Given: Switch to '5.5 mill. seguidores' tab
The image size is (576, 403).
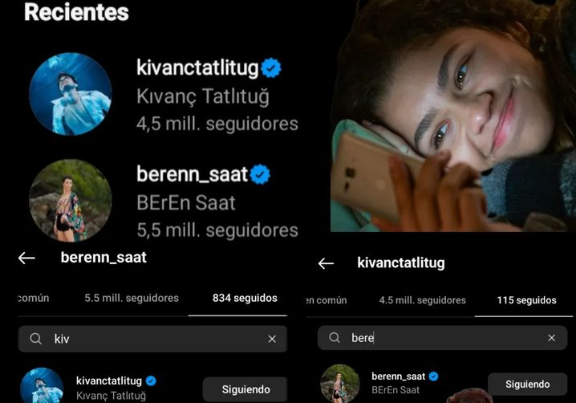Looking at the screenshot, I should point(132,298).
